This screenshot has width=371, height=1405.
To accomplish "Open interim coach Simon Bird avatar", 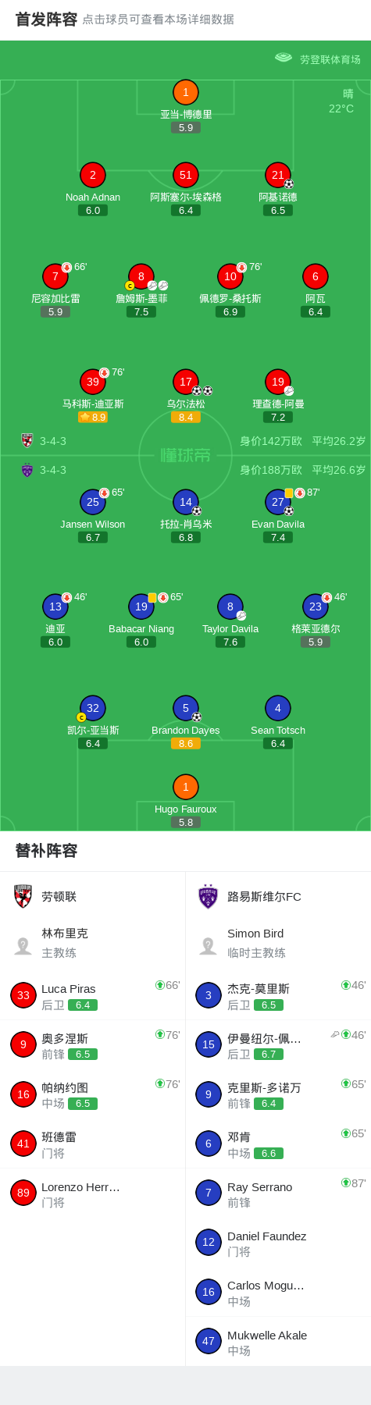I will 208,945.
